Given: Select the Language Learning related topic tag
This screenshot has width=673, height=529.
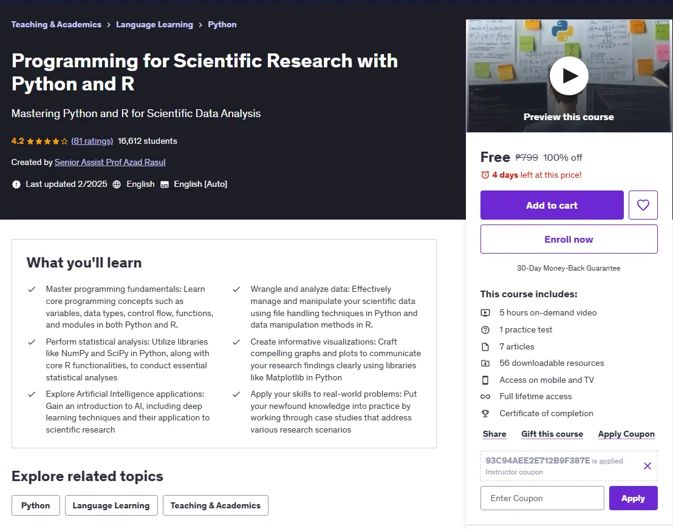Looking at the screenshot, I should tap(111, 505).
